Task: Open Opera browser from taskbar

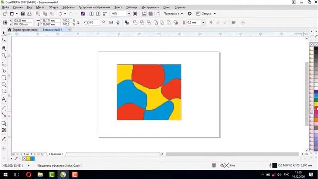Action: point(29,175)
